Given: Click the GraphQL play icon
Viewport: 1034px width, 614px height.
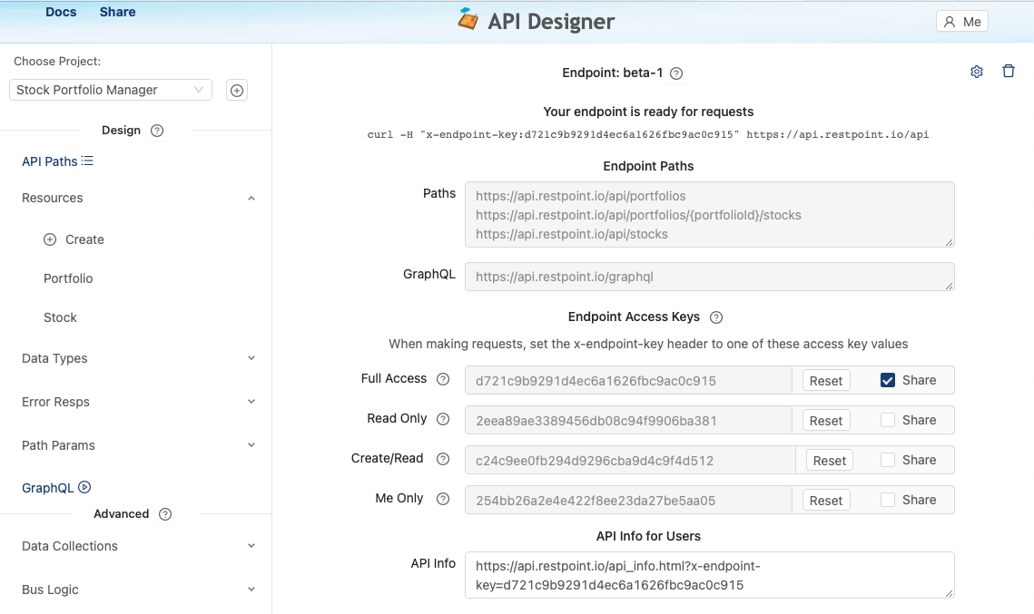Looking at the screenshot, I should coord(84,487).
